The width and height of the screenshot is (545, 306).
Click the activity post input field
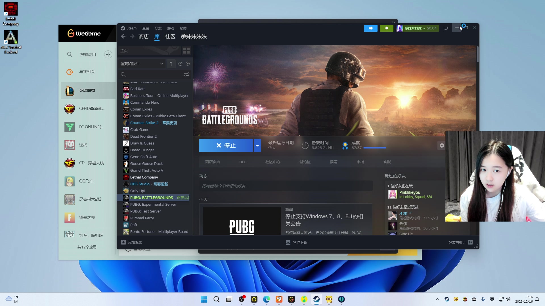point(286,186)
